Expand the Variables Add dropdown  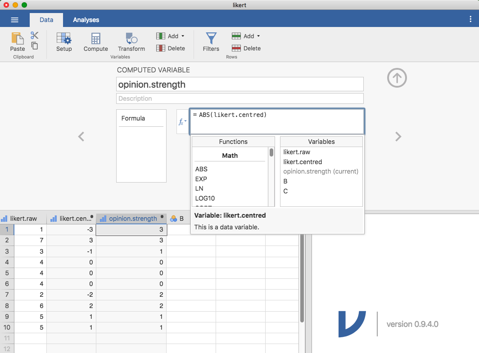coord(171,36)
